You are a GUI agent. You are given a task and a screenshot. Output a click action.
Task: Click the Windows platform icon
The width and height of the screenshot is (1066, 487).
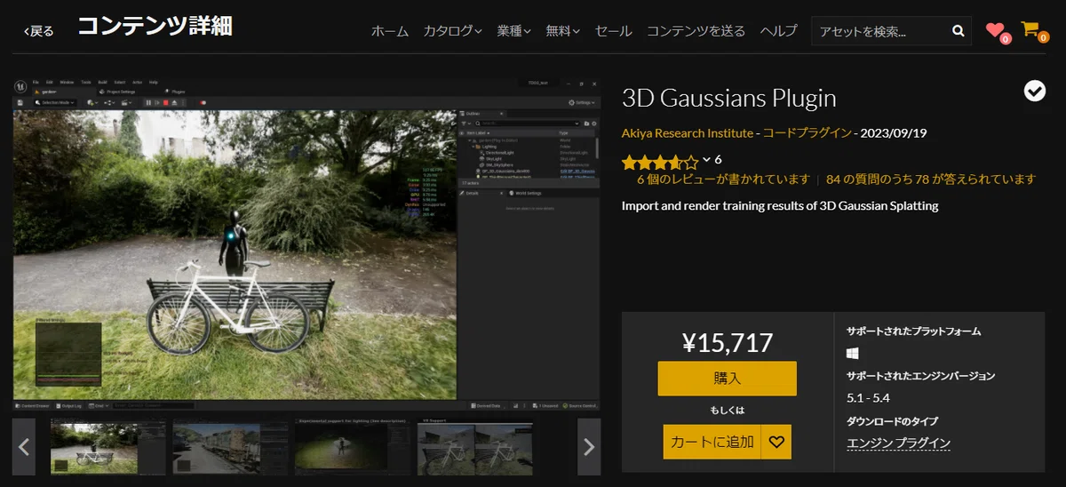(x=853, y=353)
